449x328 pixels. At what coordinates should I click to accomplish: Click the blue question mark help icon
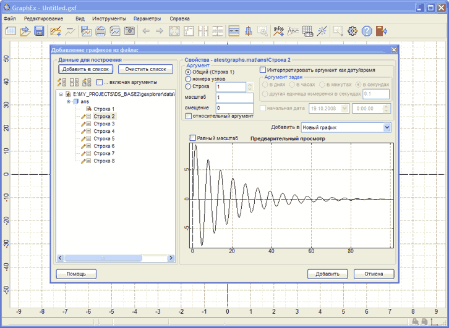[x=367, y=31]
